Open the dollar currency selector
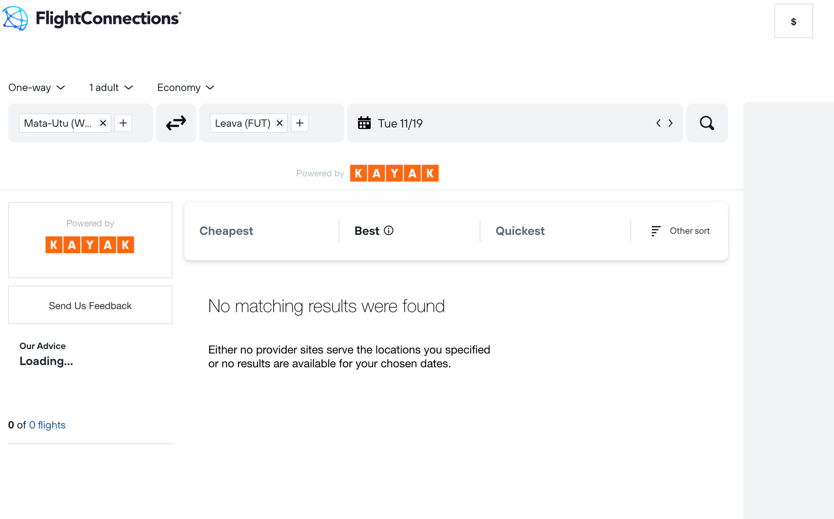The width and height of the screenshot is (834, 519). (793, 21)
